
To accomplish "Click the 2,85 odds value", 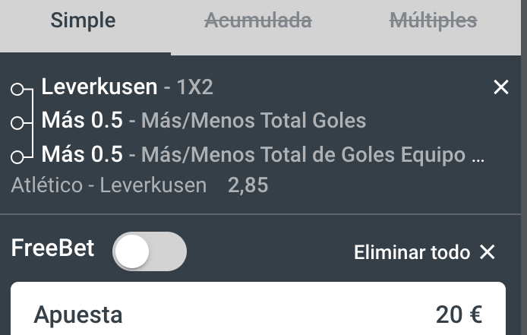I will (248, 185).
